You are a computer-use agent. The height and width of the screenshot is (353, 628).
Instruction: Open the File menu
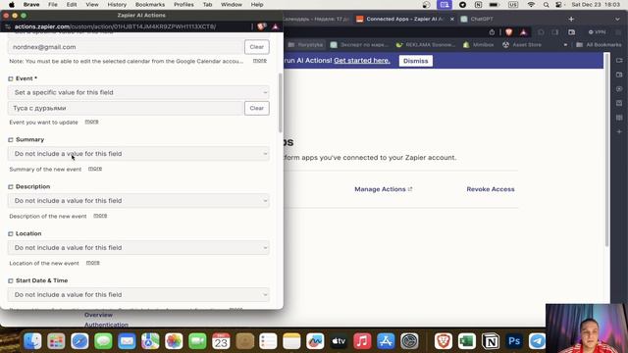tap(52, 5)
